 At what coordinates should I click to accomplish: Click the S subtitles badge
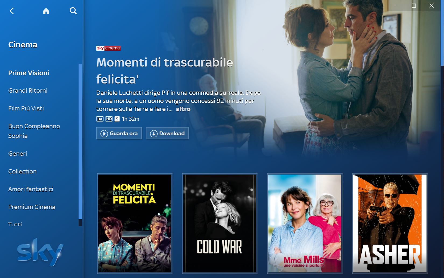click(x=117, y=119)
